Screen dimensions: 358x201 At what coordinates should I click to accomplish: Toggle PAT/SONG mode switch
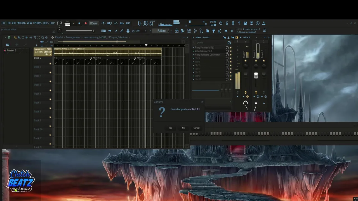pyautogui.click(x=67, y=23)
